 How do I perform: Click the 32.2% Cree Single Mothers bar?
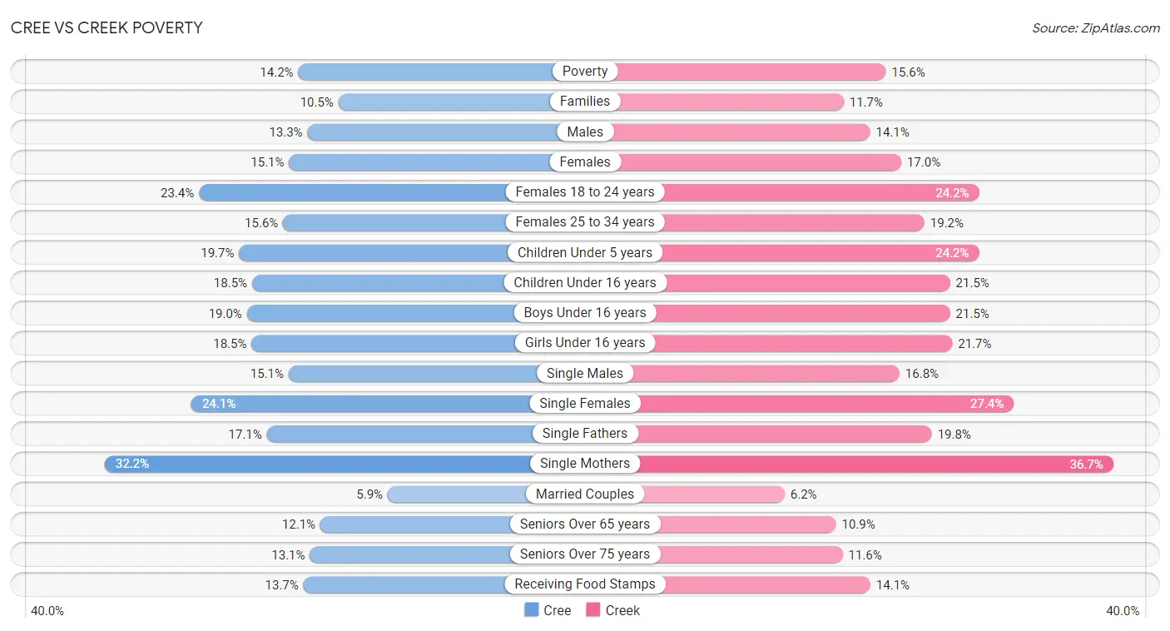[x=345, y=464]
